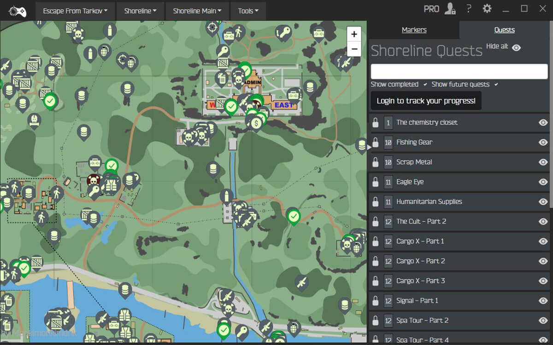Select the Scrap Metal quest name
This screenshot has height=345, width=553.
(x=414, y=162)
